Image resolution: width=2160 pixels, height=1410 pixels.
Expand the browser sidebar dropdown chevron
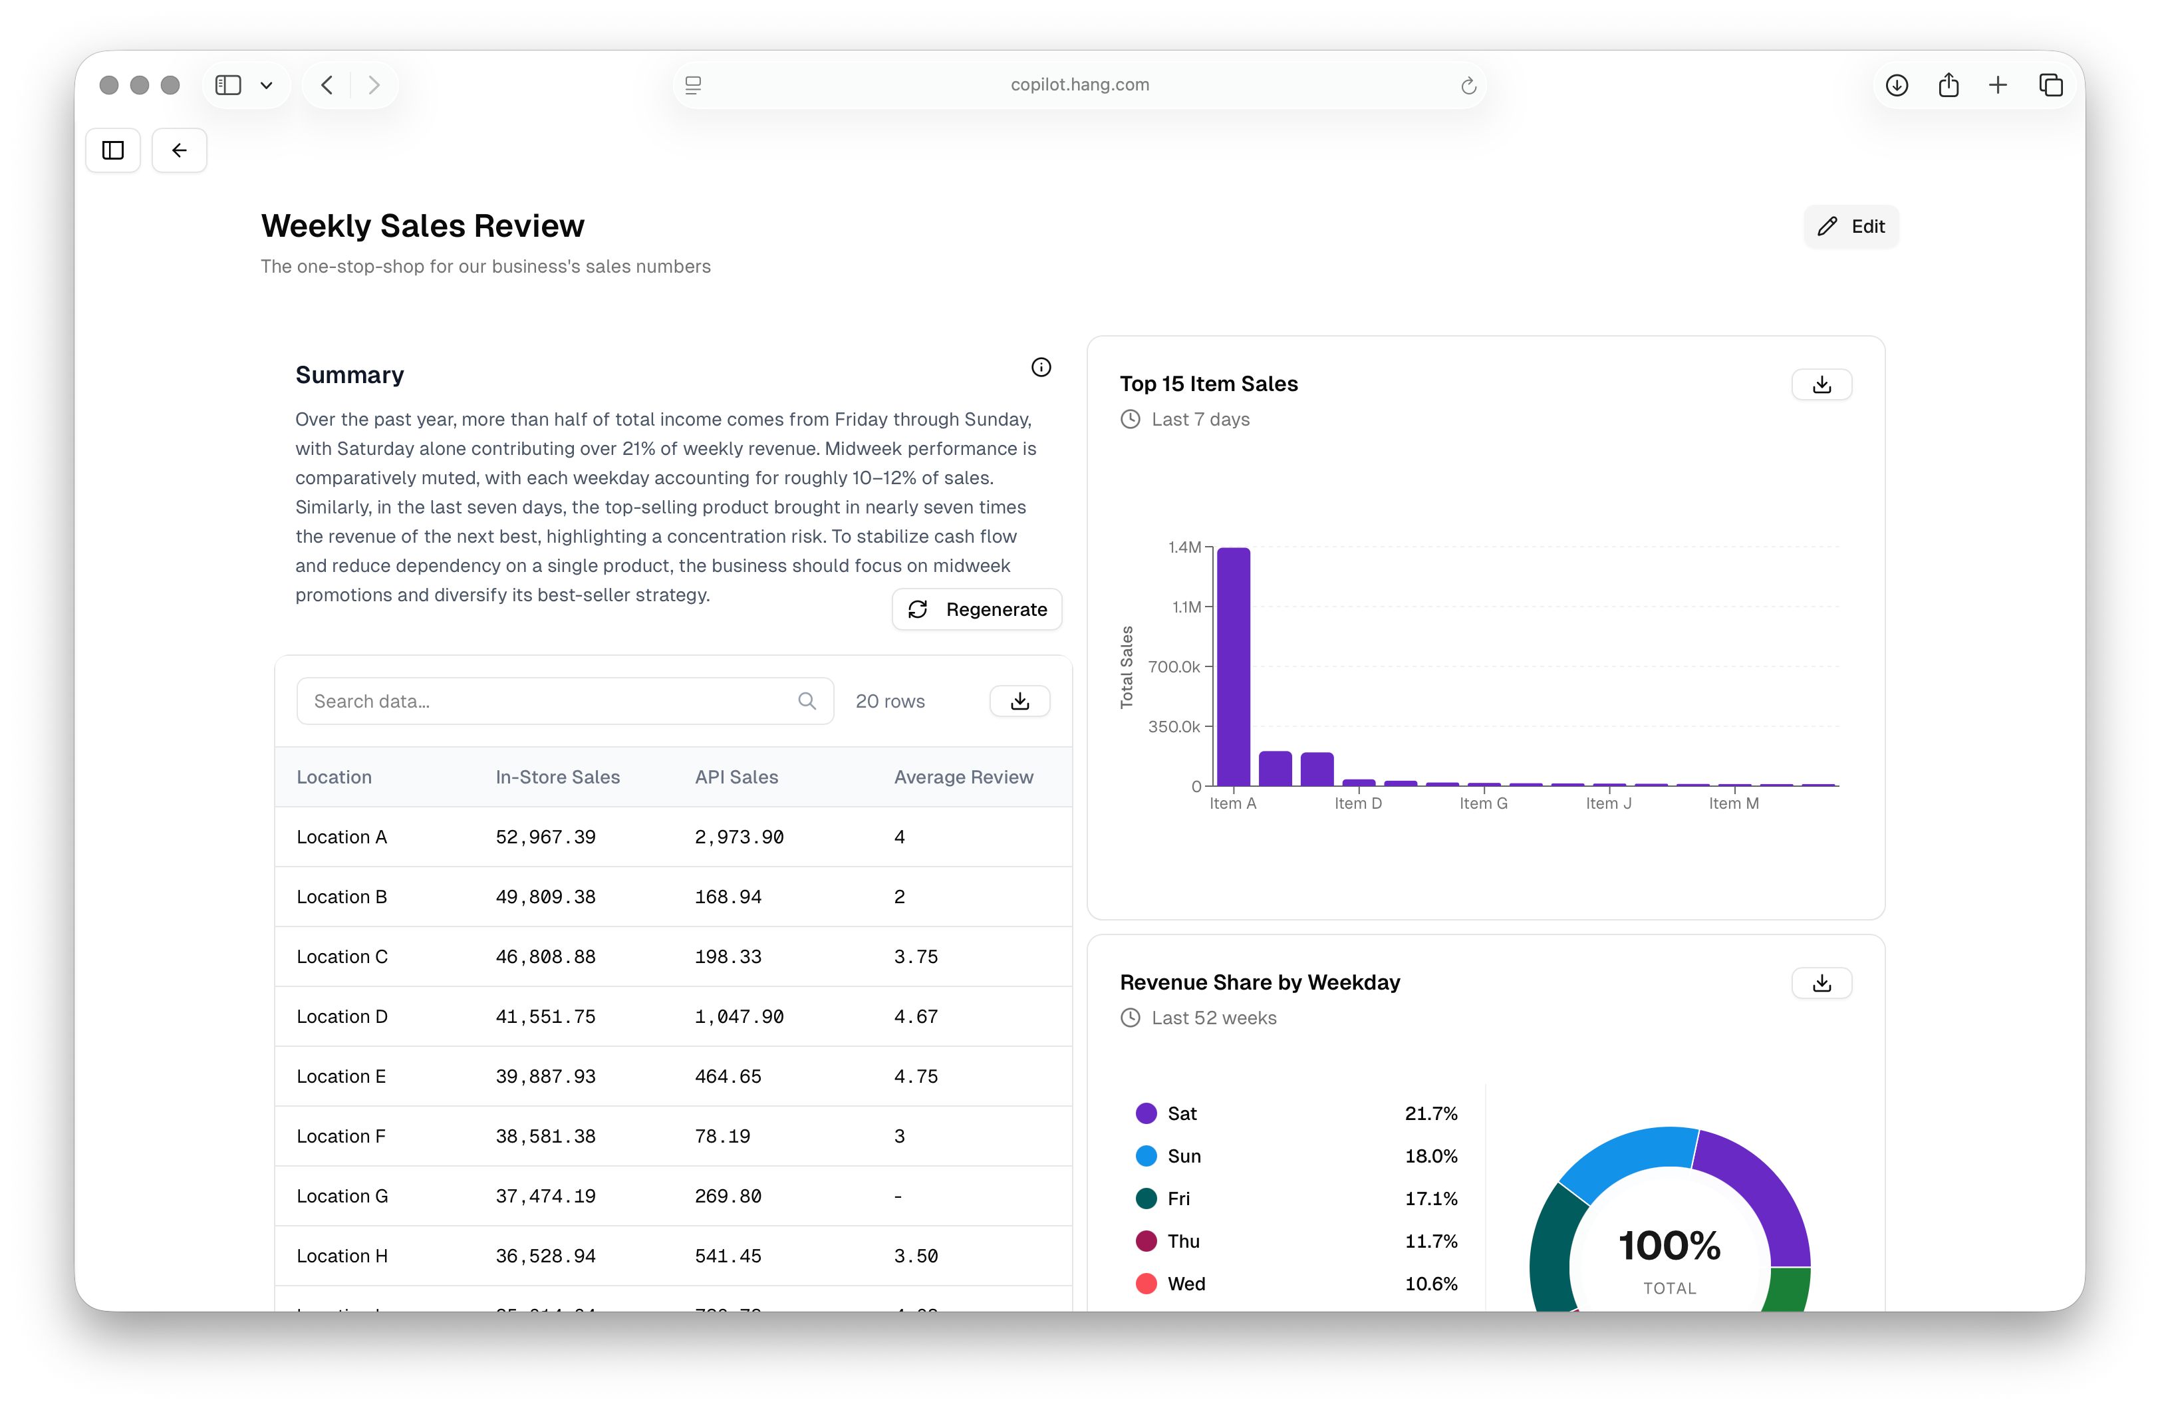[267, 85]
